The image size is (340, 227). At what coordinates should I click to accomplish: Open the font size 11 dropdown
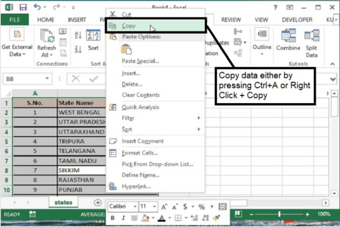pyautogui.click(x=154, y=206)
